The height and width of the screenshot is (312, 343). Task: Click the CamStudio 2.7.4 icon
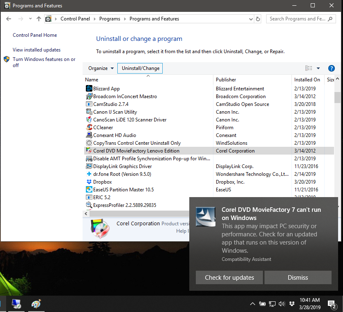coord(89,104)
